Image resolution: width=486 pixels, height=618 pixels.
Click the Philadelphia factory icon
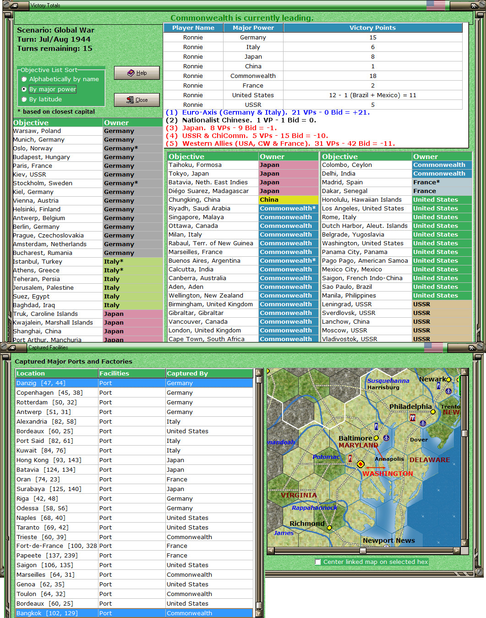[413, 418]
